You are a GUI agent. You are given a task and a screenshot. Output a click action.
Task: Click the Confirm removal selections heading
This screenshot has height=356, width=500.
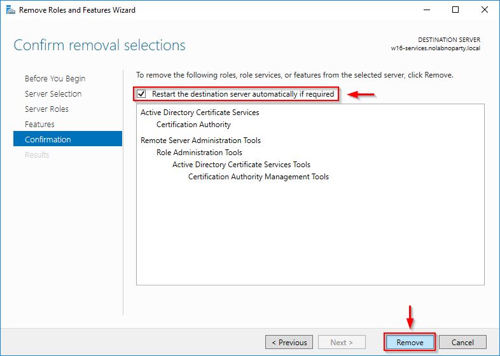coord(99,45)
